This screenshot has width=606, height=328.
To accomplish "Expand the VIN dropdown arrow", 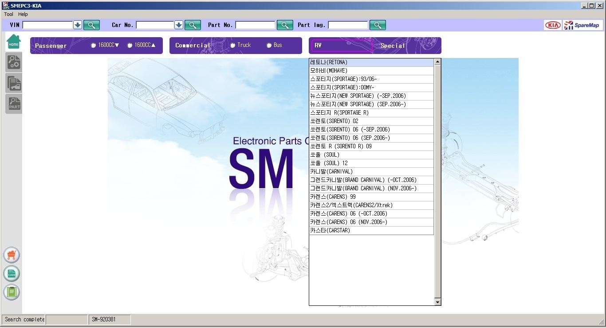I will click(x=78, y=25).
